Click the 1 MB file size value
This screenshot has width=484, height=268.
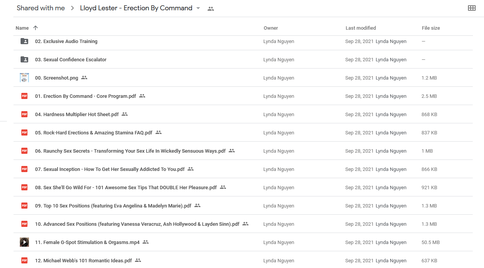tap(427, 151)
